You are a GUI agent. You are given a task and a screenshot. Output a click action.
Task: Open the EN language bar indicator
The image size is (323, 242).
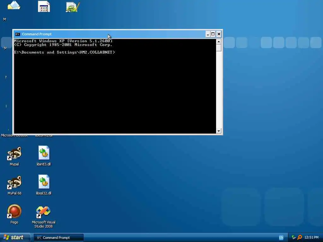(281, 238)
